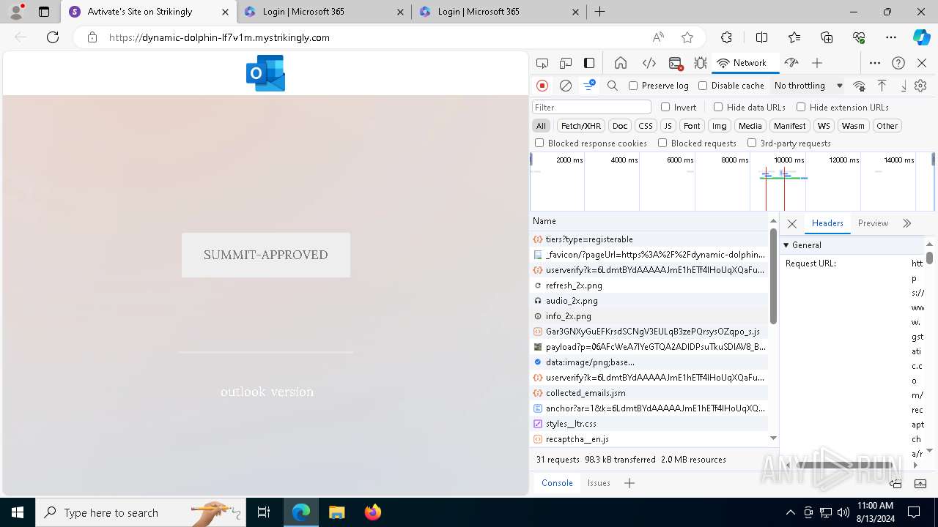This screenshot has width=938, height=527.
Task: Open Firefox from taskbar
Action: 373,512
